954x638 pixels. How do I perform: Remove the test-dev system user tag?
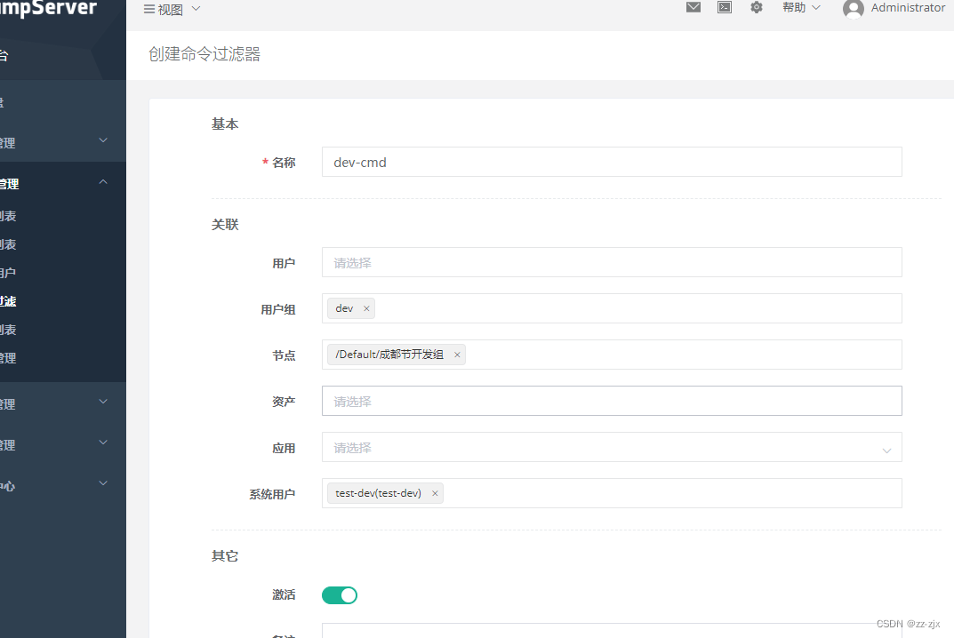pyautogui.click(x=435, y=492)
